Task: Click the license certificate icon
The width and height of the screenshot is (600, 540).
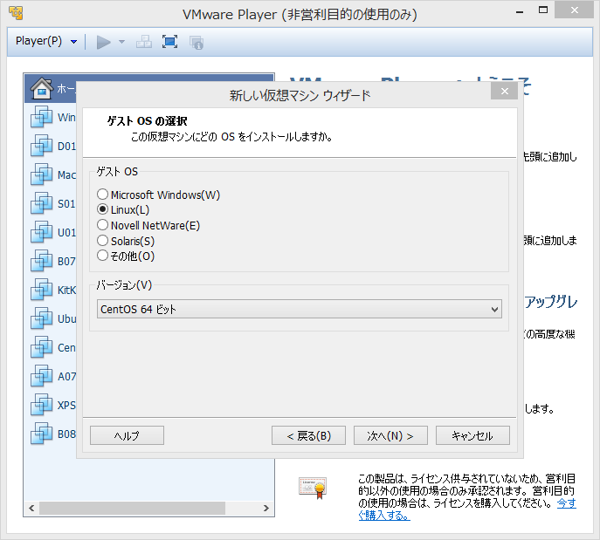Action: (x=313, y=488)
